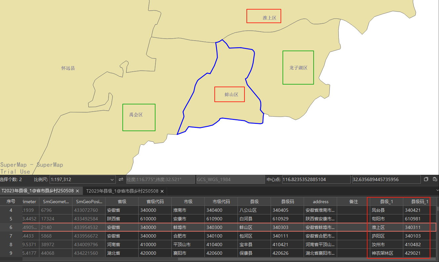Close the inactive T2023年县级_1 tab
439x262 pixels.
click(162, 191)
